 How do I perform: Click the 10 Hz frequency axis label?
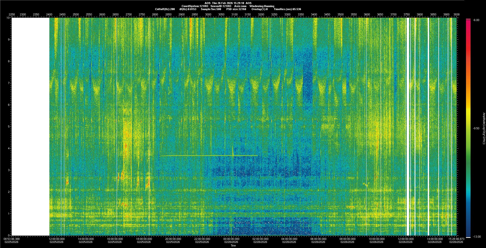[x=8, y=18]
